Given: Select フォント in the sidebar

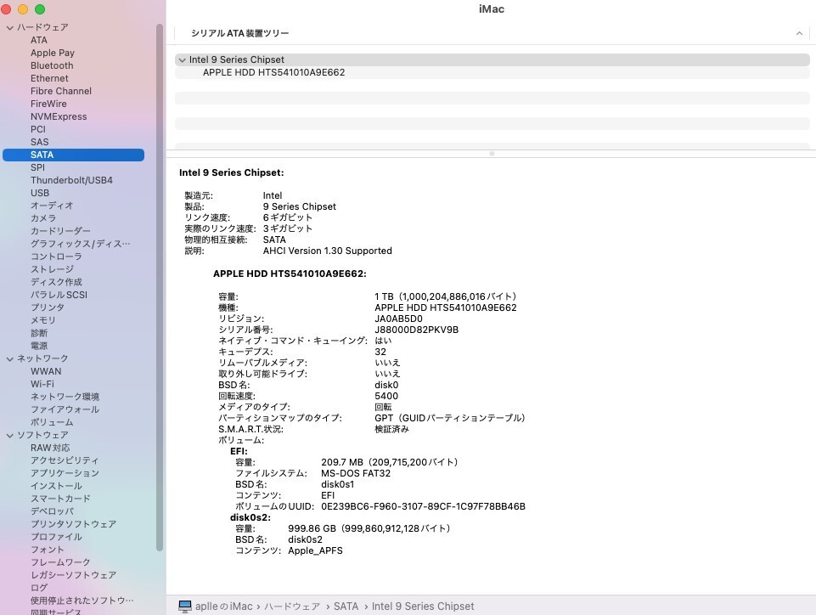Looking at the screenshot, I should pos(48,550).
